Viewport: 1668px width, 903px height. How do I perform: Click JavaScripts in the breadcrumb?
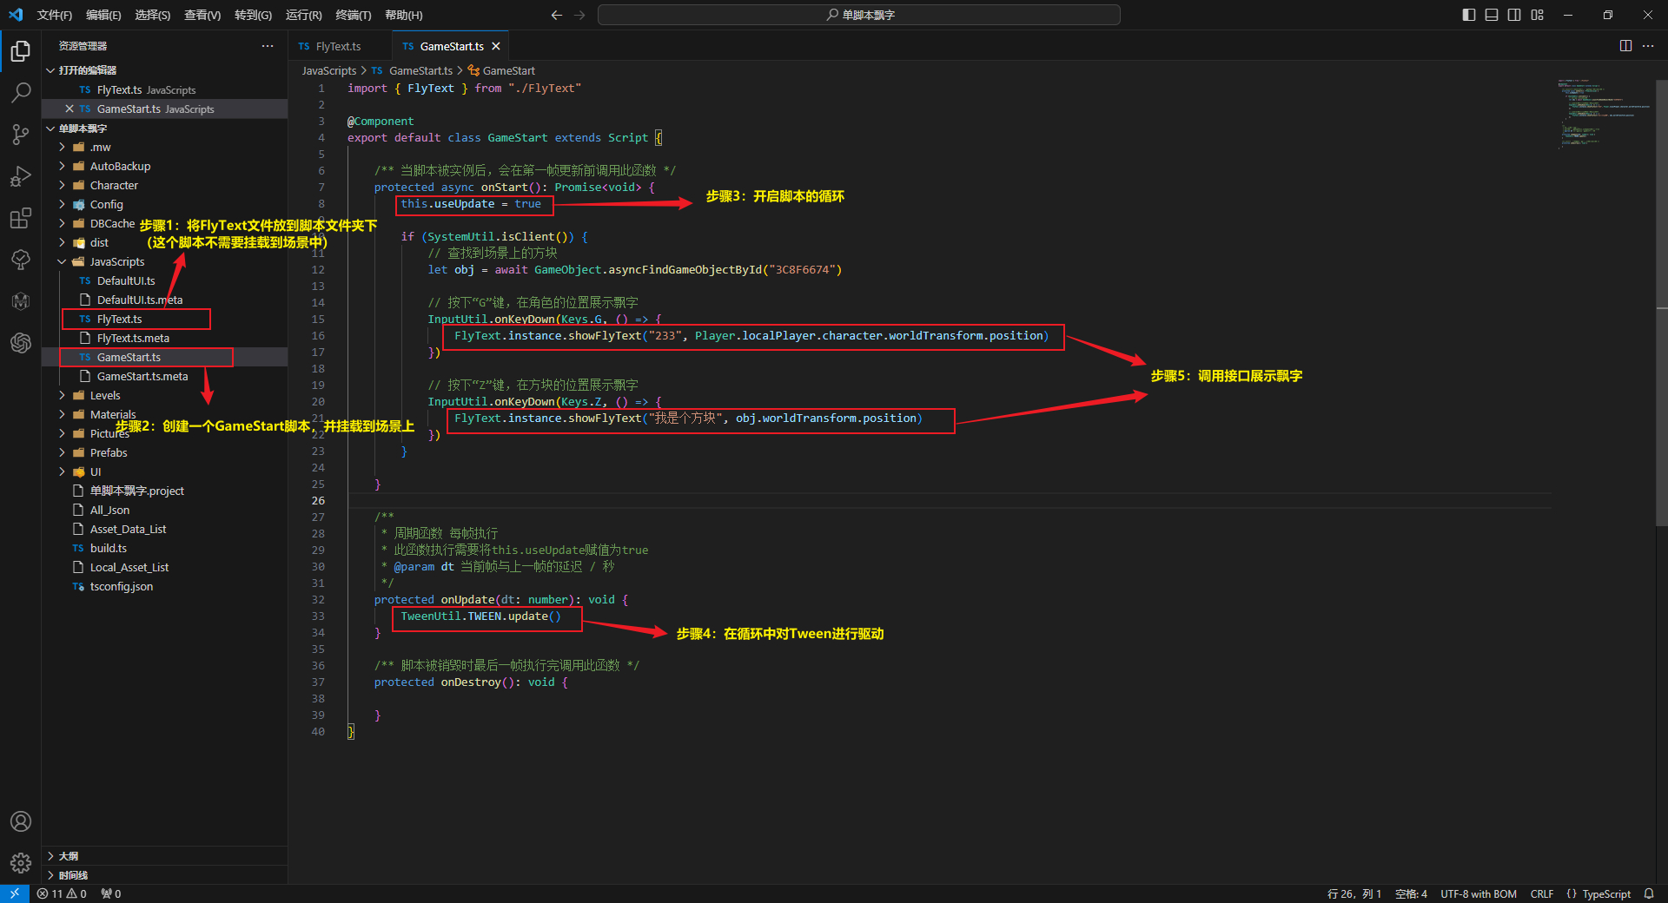pyautogui.click(x=329, y=70)
